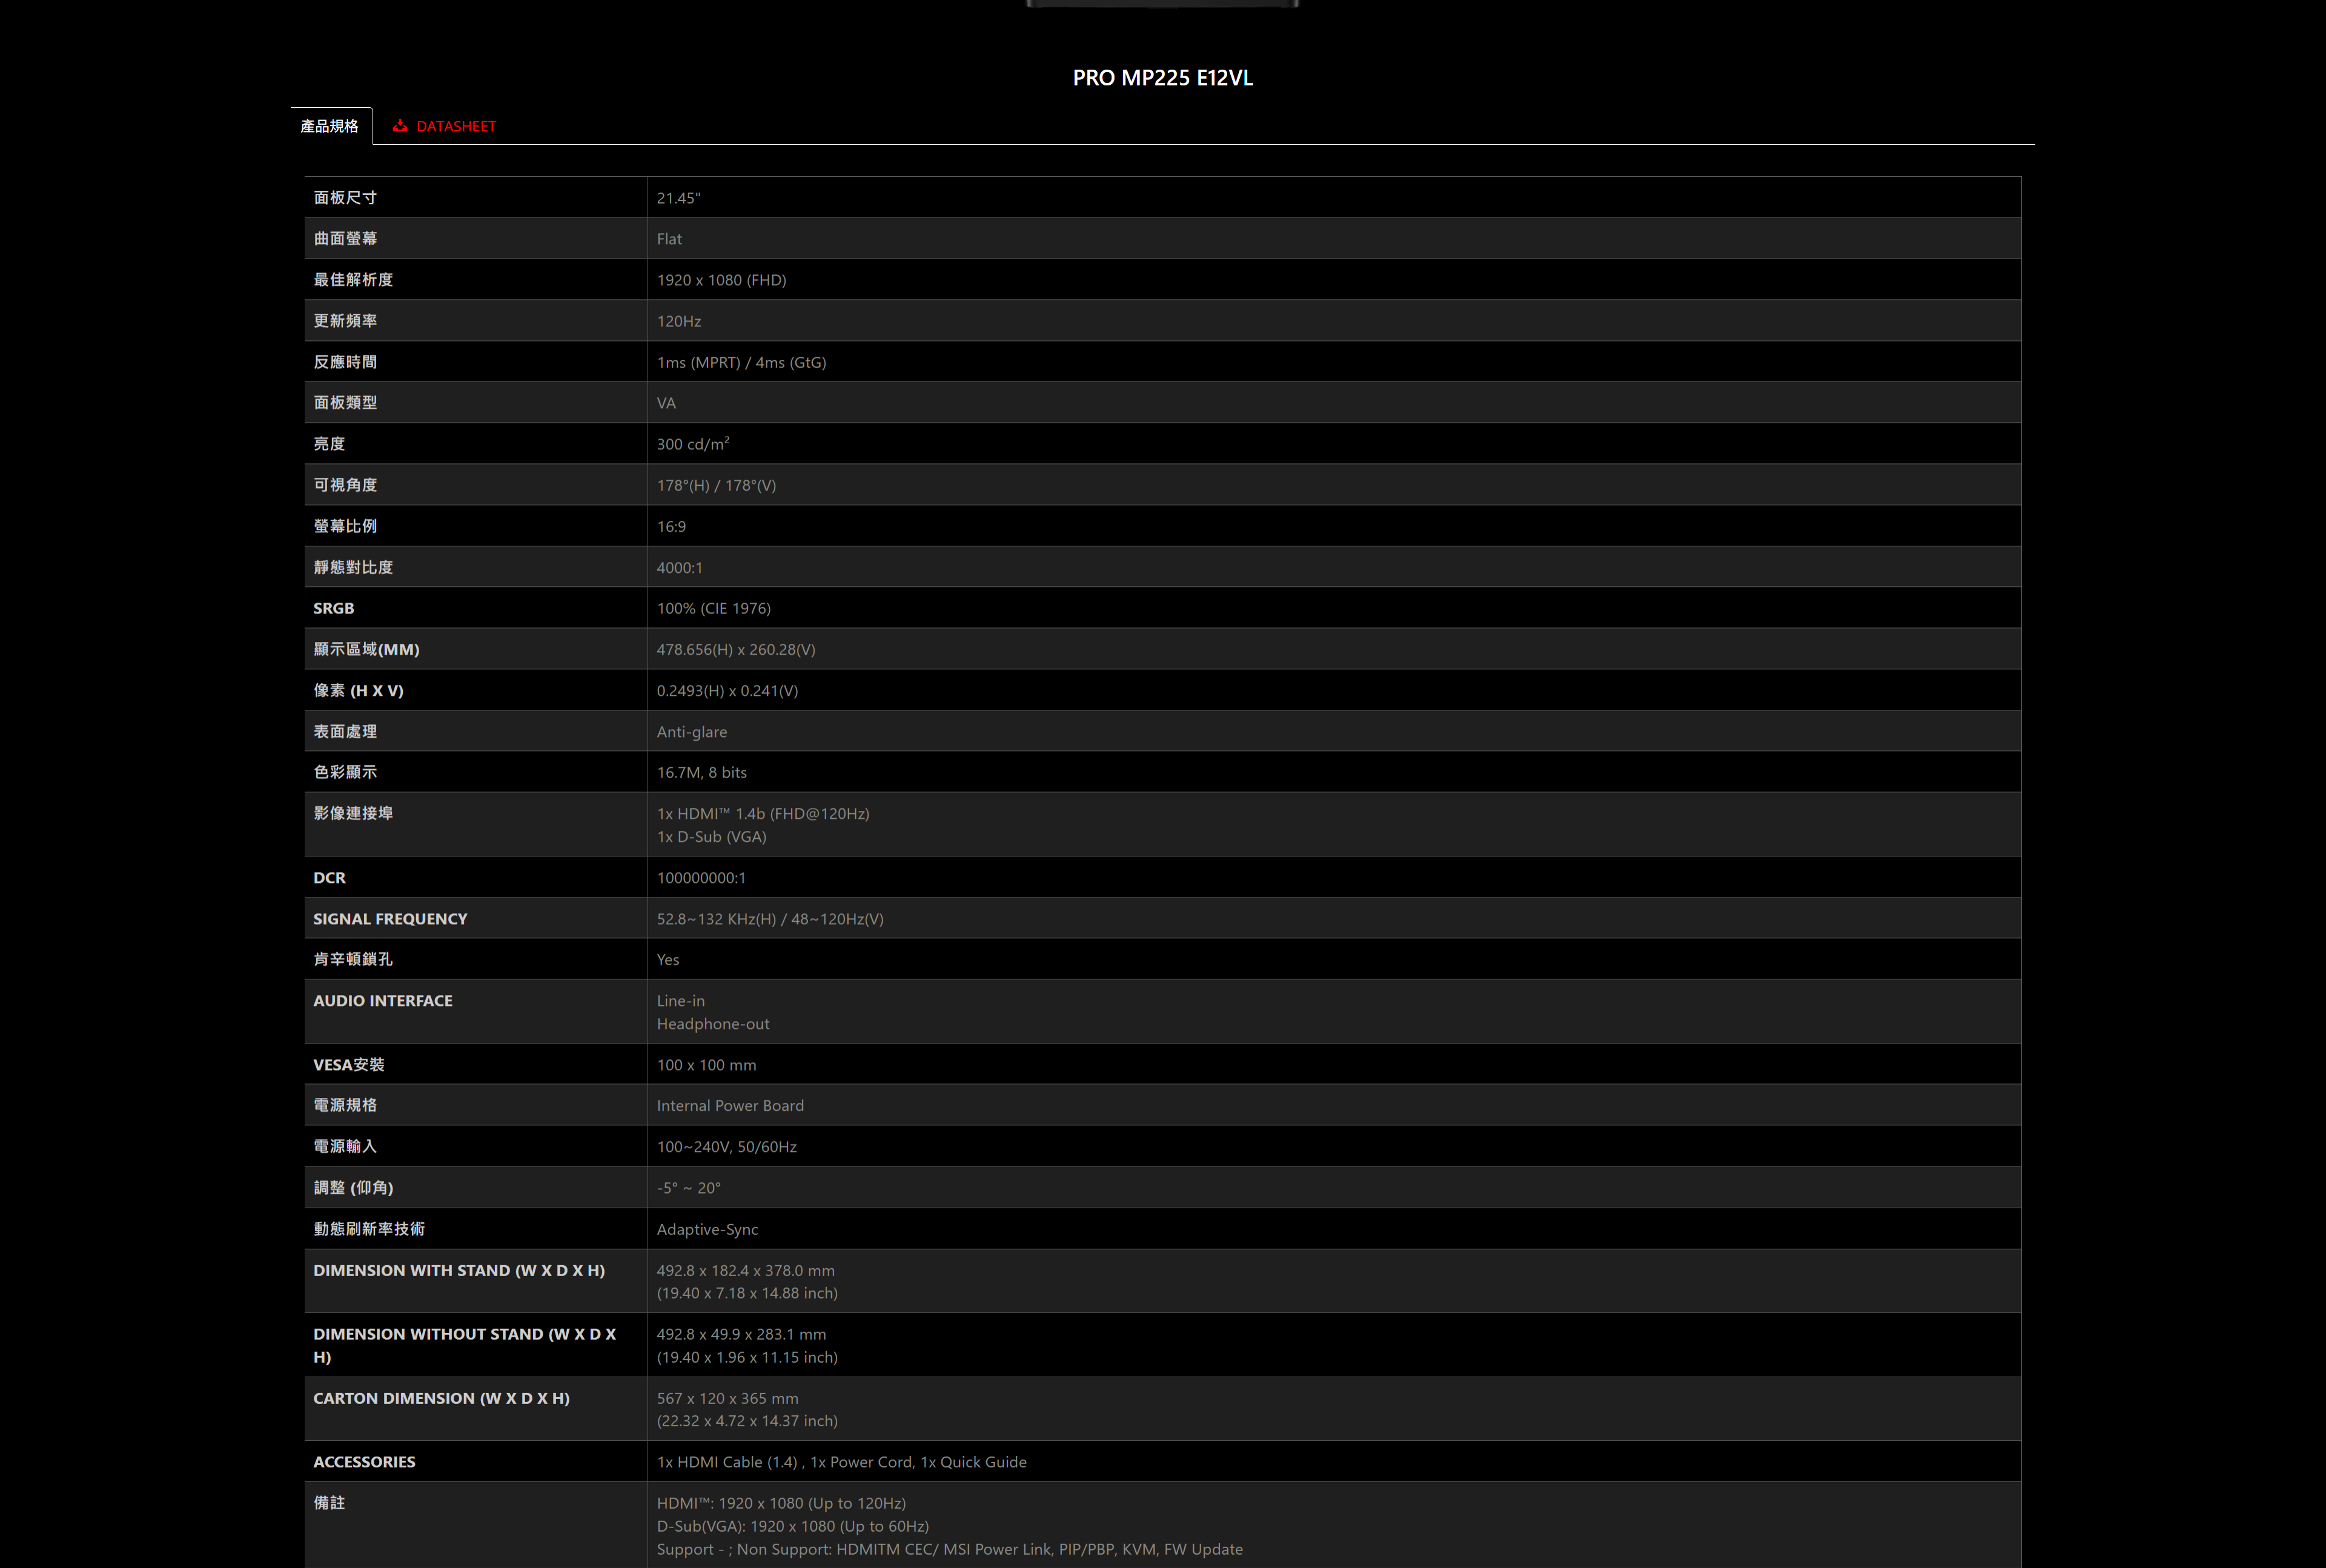Click the 100 x 100 mm VESA value

(707, 1065)
